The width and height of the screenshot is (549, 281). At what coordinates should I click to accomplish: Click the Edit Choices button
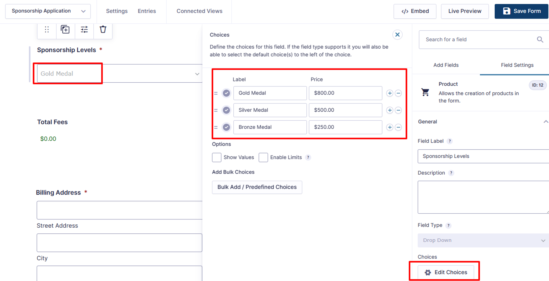point(446,272)
